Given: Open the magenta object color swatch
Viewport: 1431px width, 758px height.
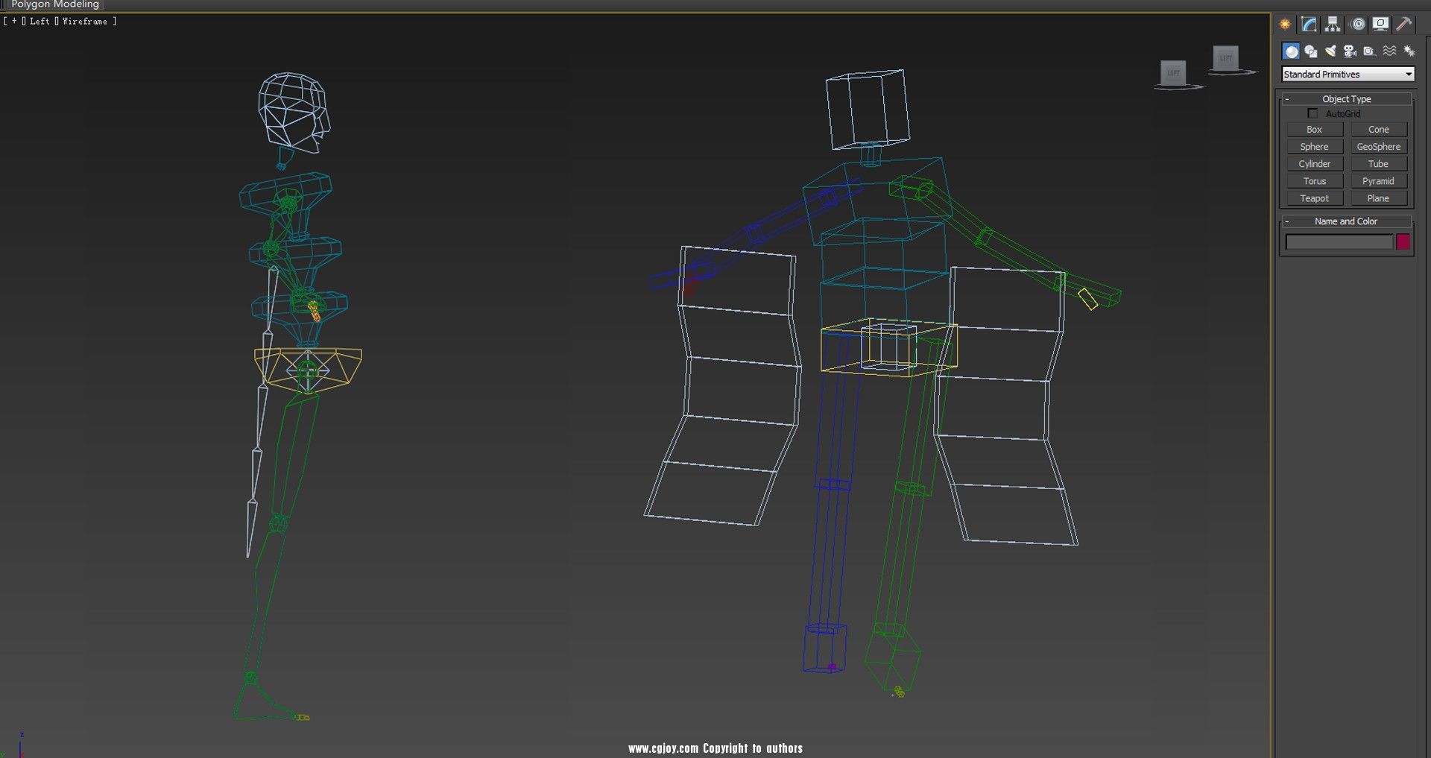Looking at the screenshot, I should coord(1403,241).
